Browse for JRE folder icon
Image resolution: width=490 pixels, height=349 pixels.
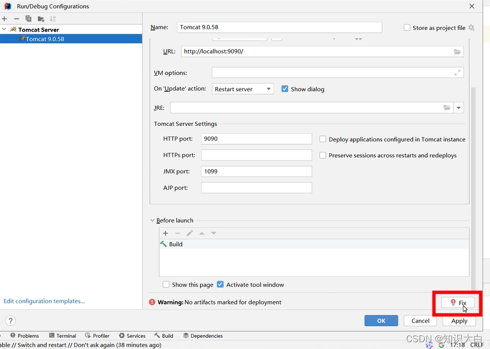pos(447,108)
